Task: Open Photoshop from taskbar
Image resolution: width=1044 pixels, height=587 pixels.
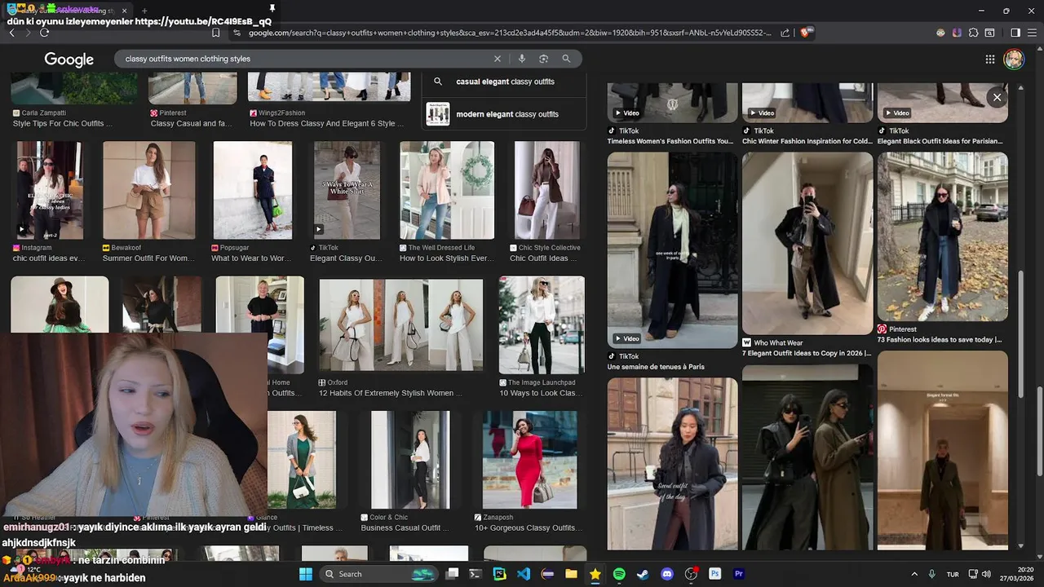Action: [715, 574]
